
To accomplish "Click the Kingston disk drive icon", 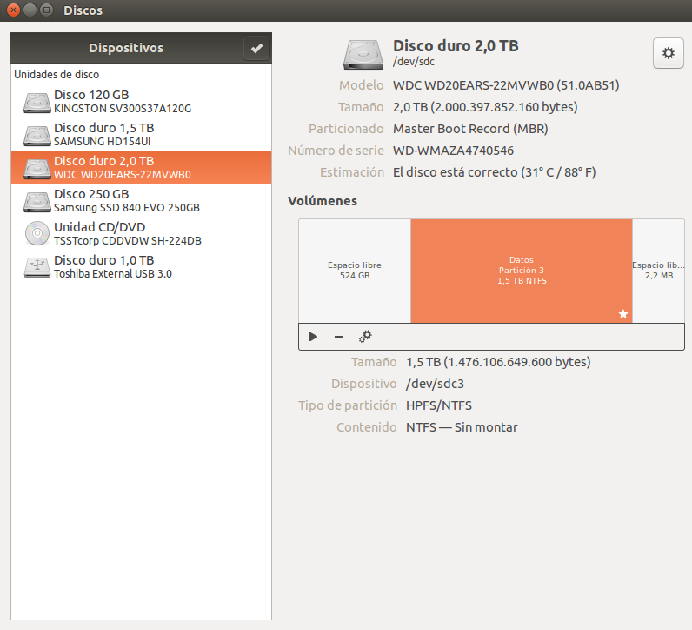I will coord(37,102).
